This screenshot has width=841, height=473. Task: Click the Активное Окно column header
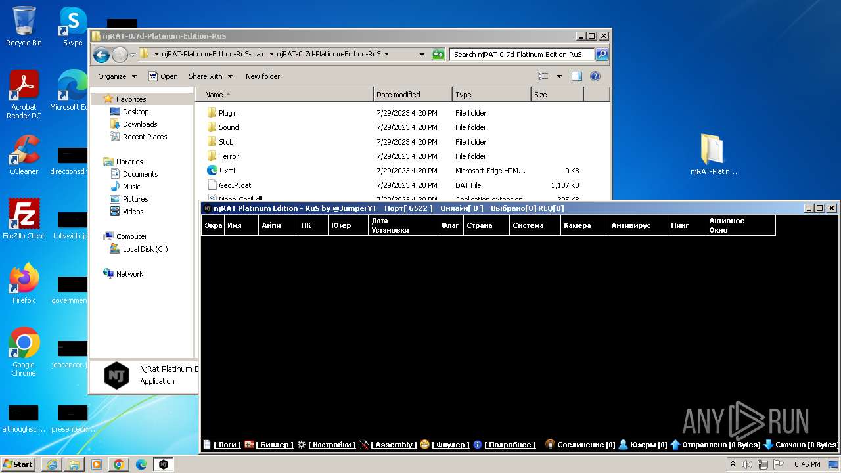pos(740,225)
